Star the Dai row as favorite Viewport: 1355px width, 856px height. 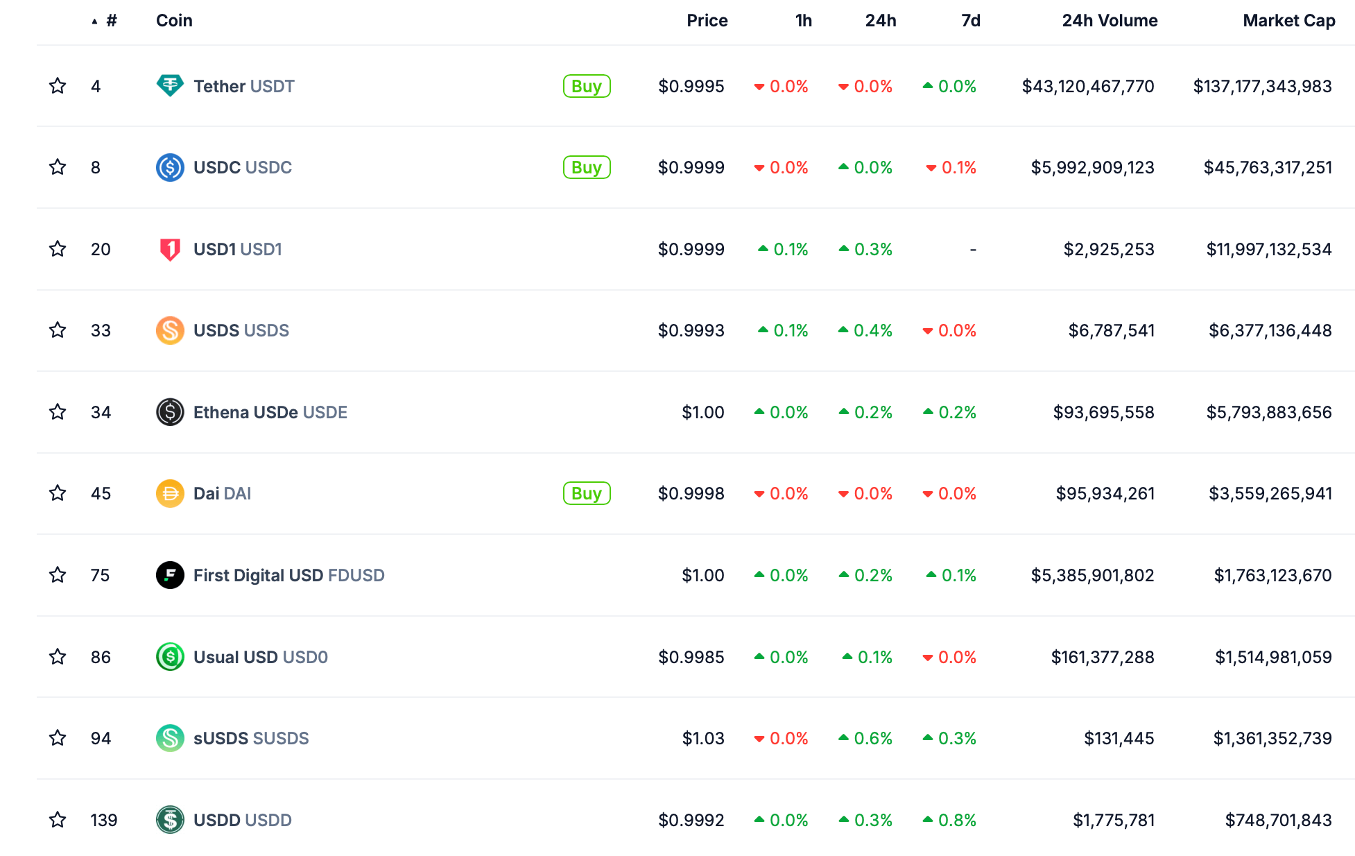click(x=58, y=493)
